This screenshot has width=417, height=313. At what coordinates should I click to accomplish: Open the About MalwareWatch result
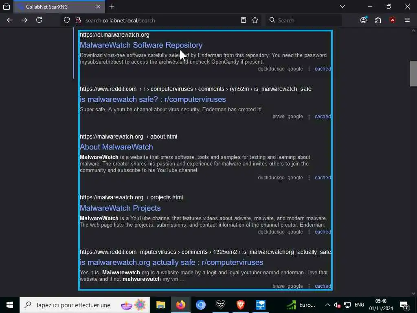(116, 147)
